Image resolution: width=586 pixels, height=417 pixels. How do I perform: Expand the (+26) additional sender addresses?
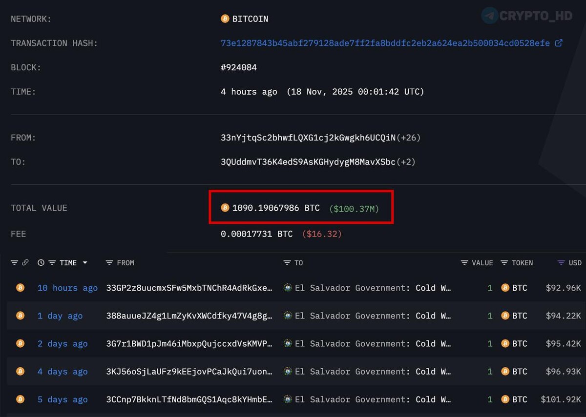point(408,138)
